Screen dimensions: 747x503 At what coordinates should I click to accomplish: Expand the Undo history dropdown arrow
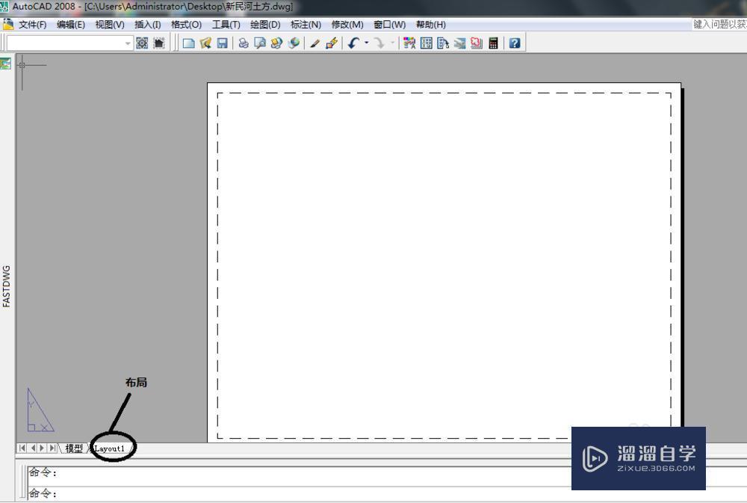pyautogui.click(x=366, y=43)
